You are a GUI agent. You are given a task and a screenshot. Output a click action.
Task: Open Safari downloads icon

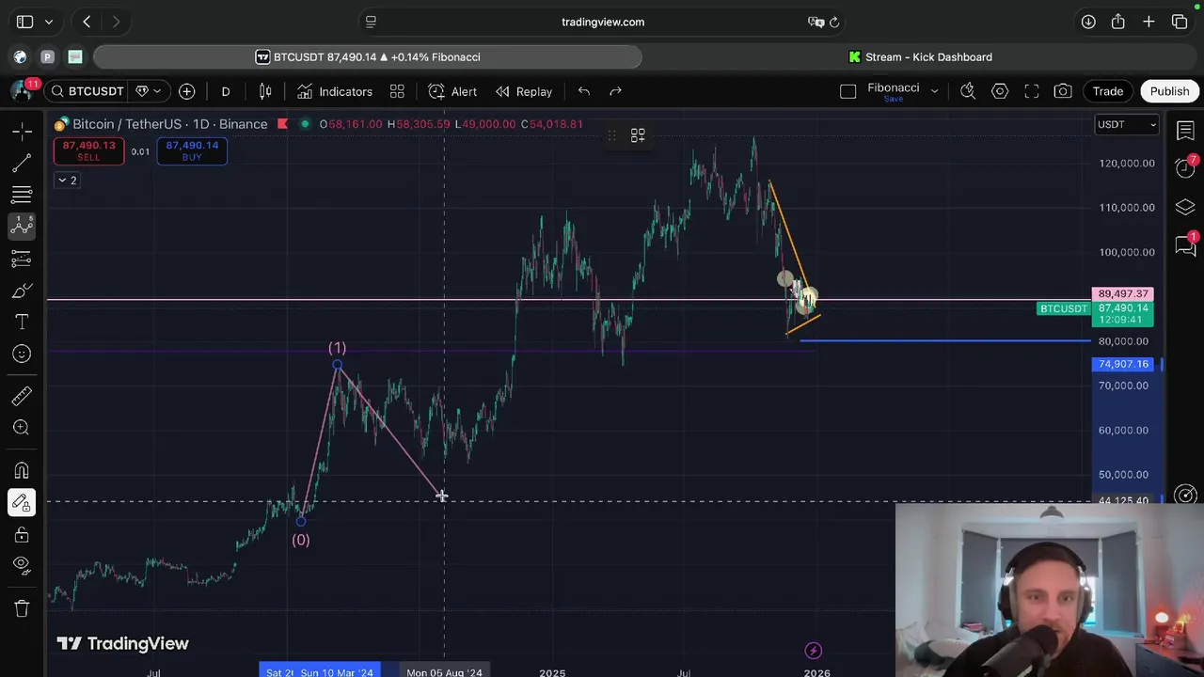click(1088, 22)
